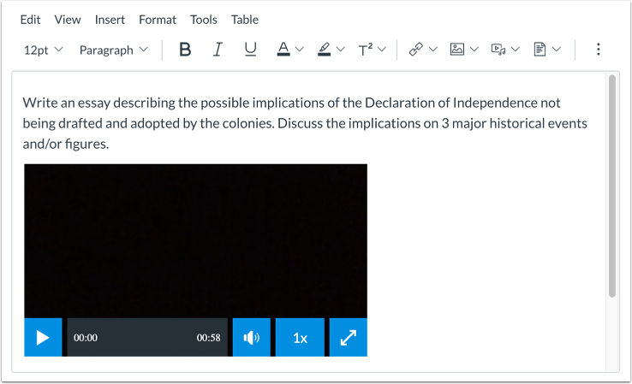Click the video progress bar between 00:00 and 00:58
The height and width of the screenshot is (384, 632).
pos(147,337)
